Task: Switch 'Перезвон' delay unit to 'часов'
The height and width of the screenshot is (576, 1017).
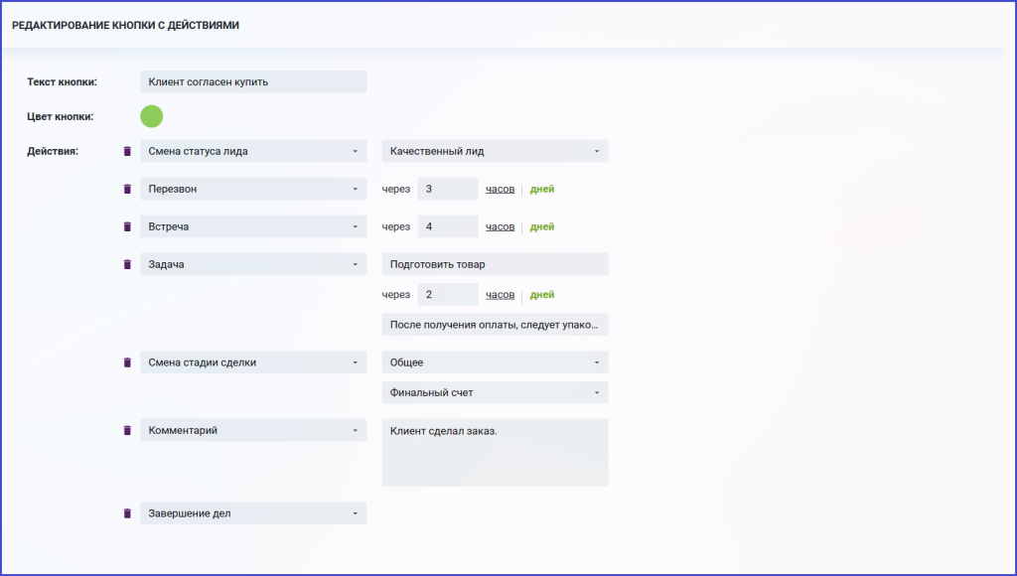Action: click(501, 189)
